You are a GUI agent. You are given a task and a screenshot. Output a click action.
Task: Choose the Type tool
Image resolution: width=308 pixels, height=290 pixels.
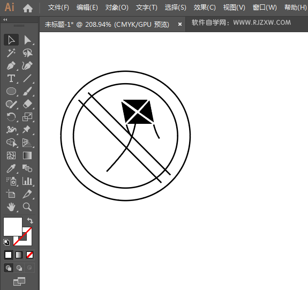tap(11, 79)
